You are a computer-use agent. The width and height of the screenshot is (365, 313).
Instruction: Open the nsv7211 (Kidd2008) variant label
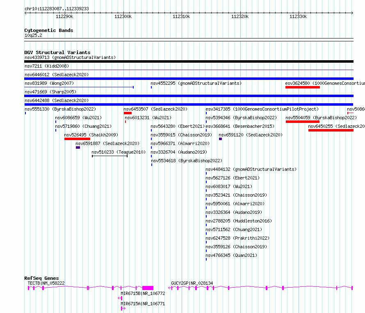click(x=47, y=66)
